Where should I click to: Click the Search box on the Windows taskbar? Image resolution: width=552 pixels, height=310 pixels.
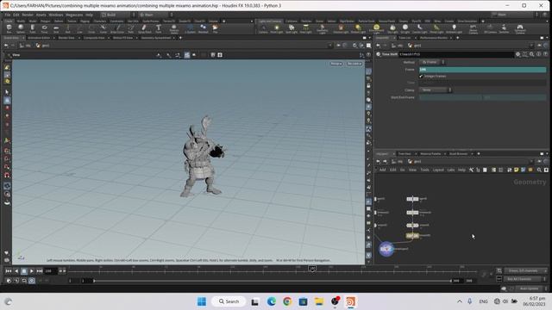tap(229, 301)
